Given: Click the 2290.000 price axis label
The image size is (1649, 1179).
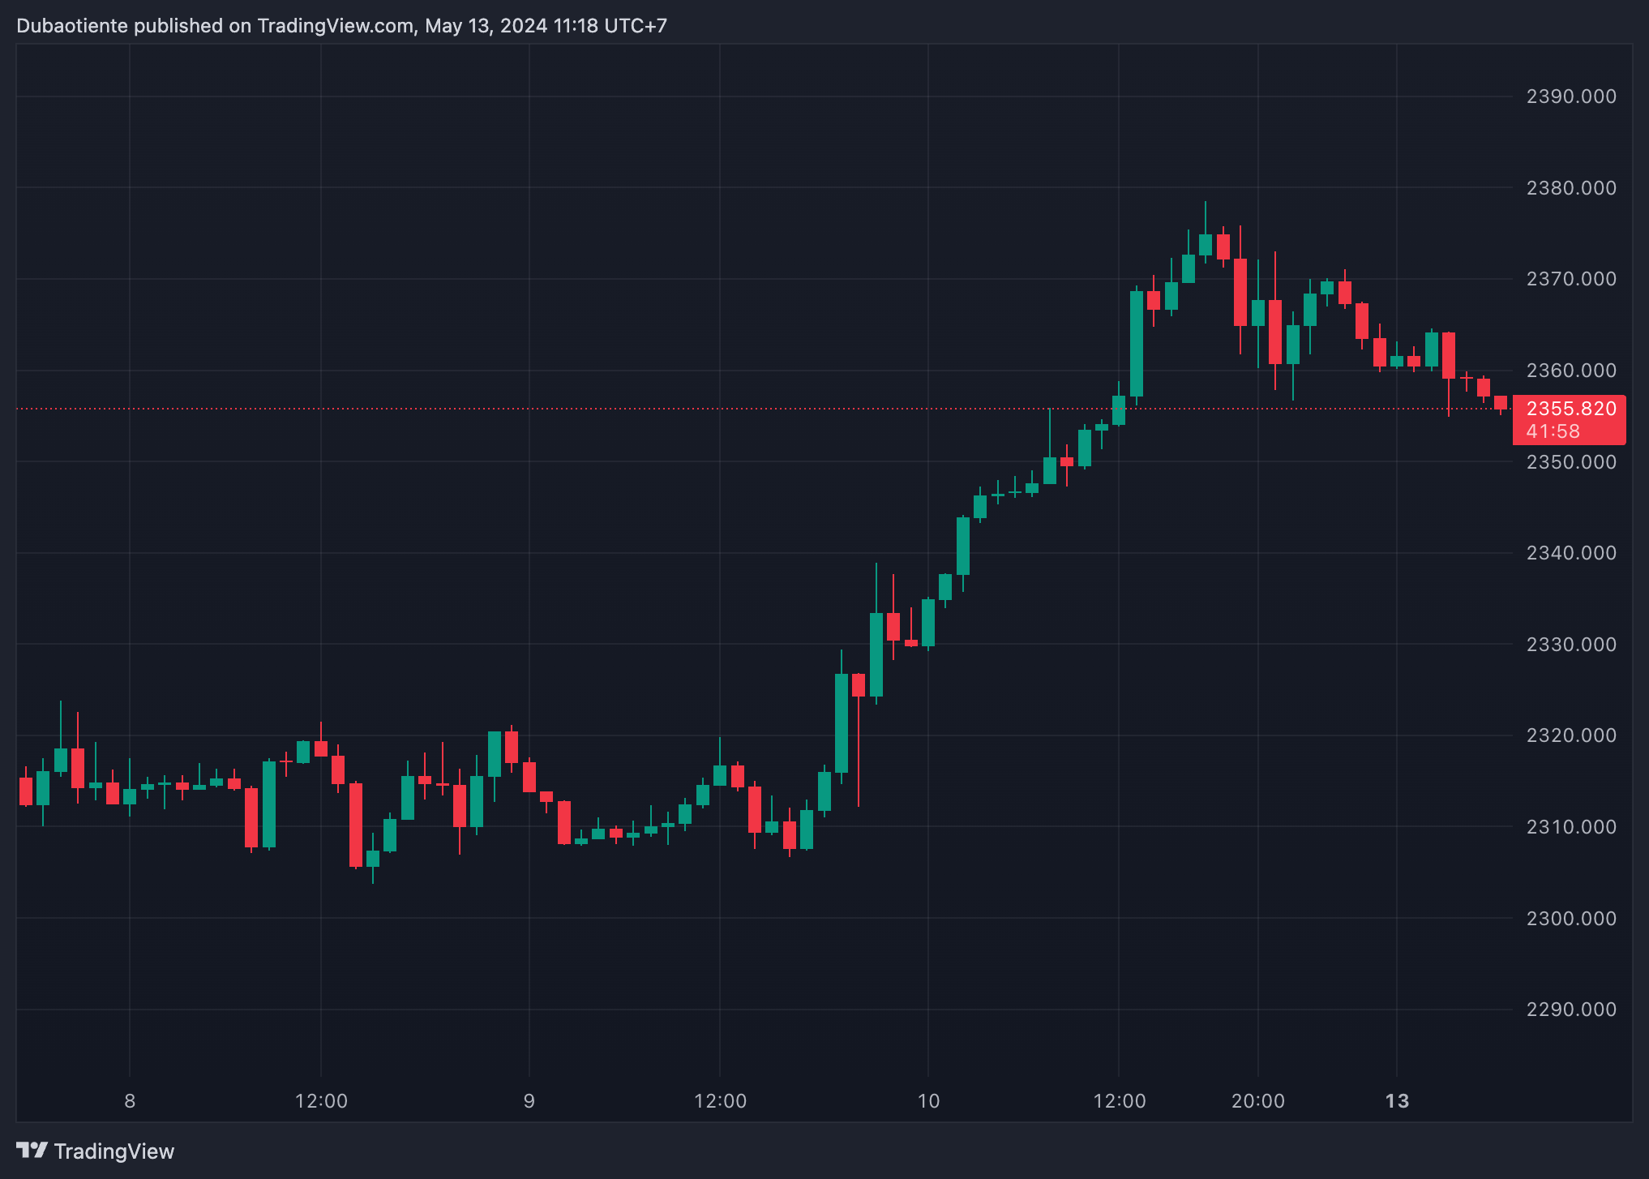Looking at the screenshot, I should (x=1571, y=1010).
